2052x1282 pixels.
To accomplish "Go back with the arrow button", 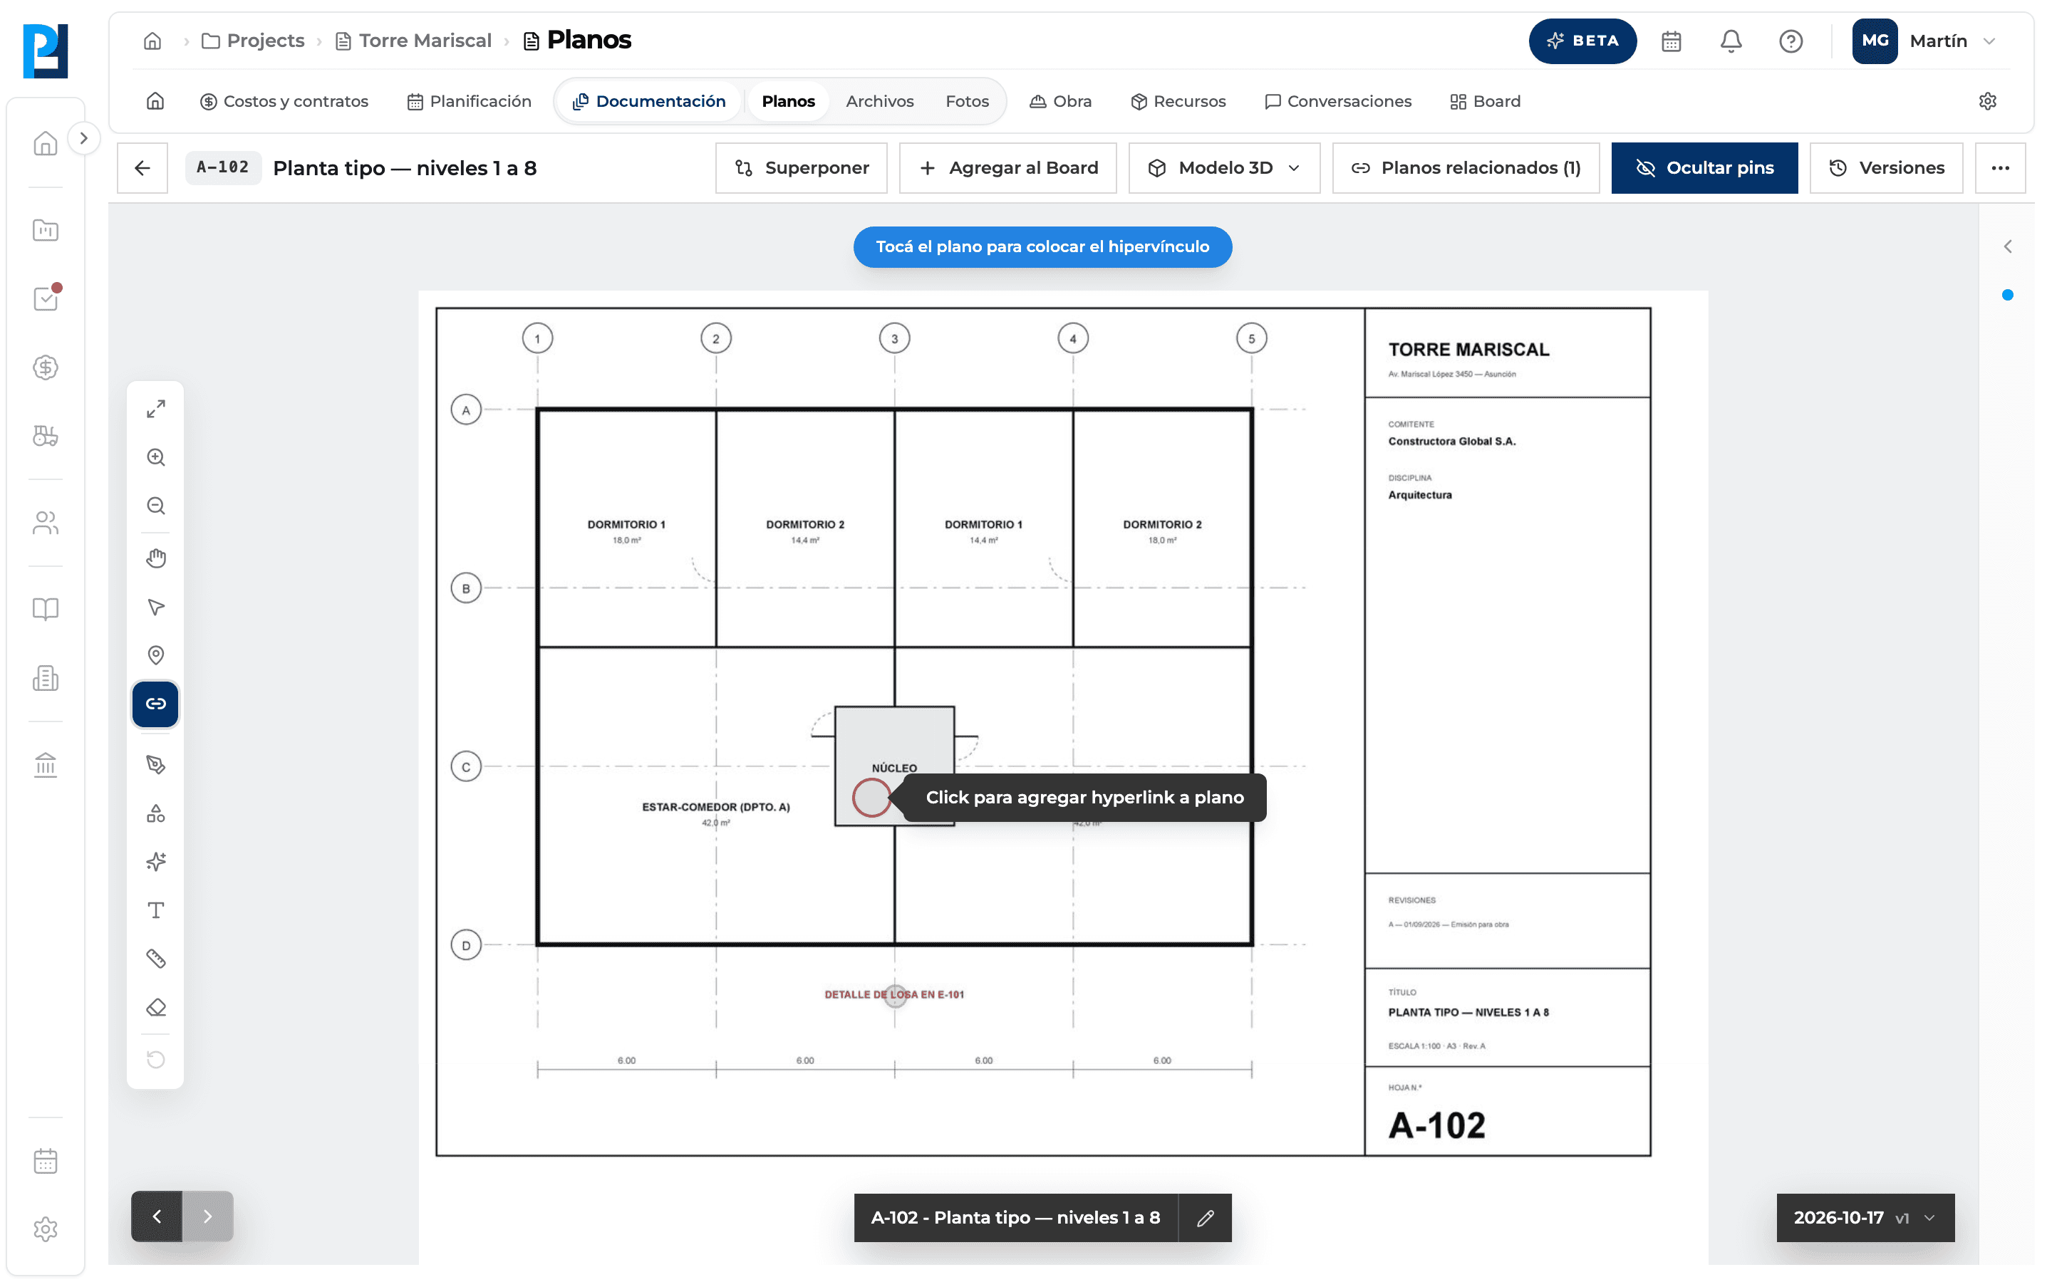I will 142,168.
